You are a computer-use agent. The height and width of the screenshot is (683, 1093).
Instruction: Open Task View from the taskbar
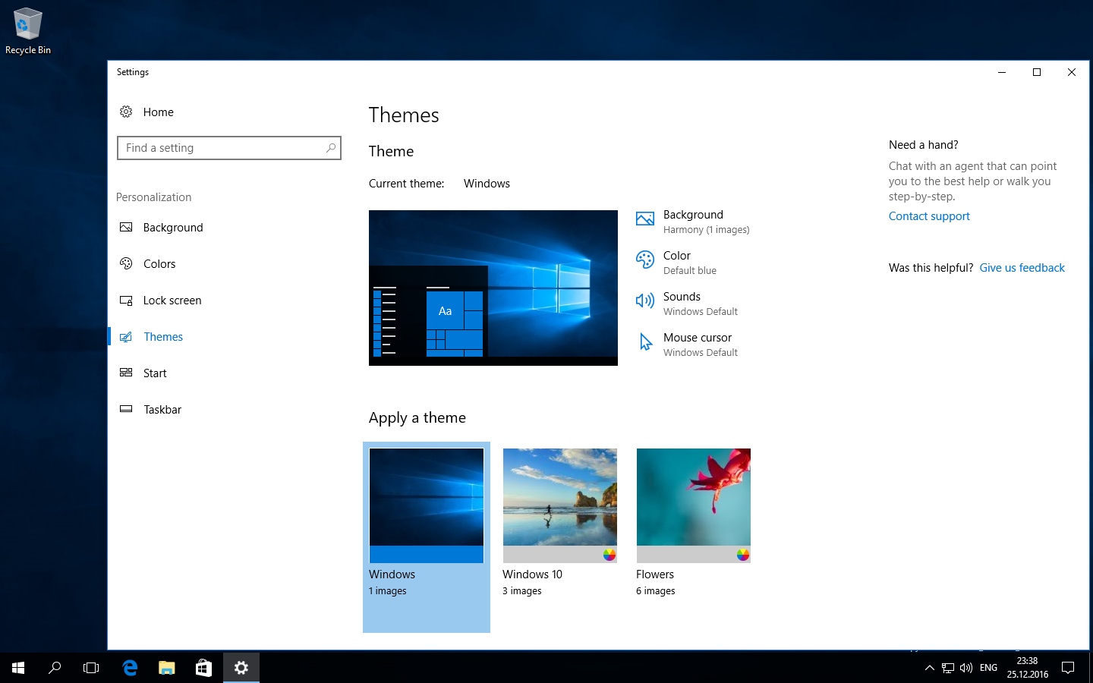[x=91, y=668]
